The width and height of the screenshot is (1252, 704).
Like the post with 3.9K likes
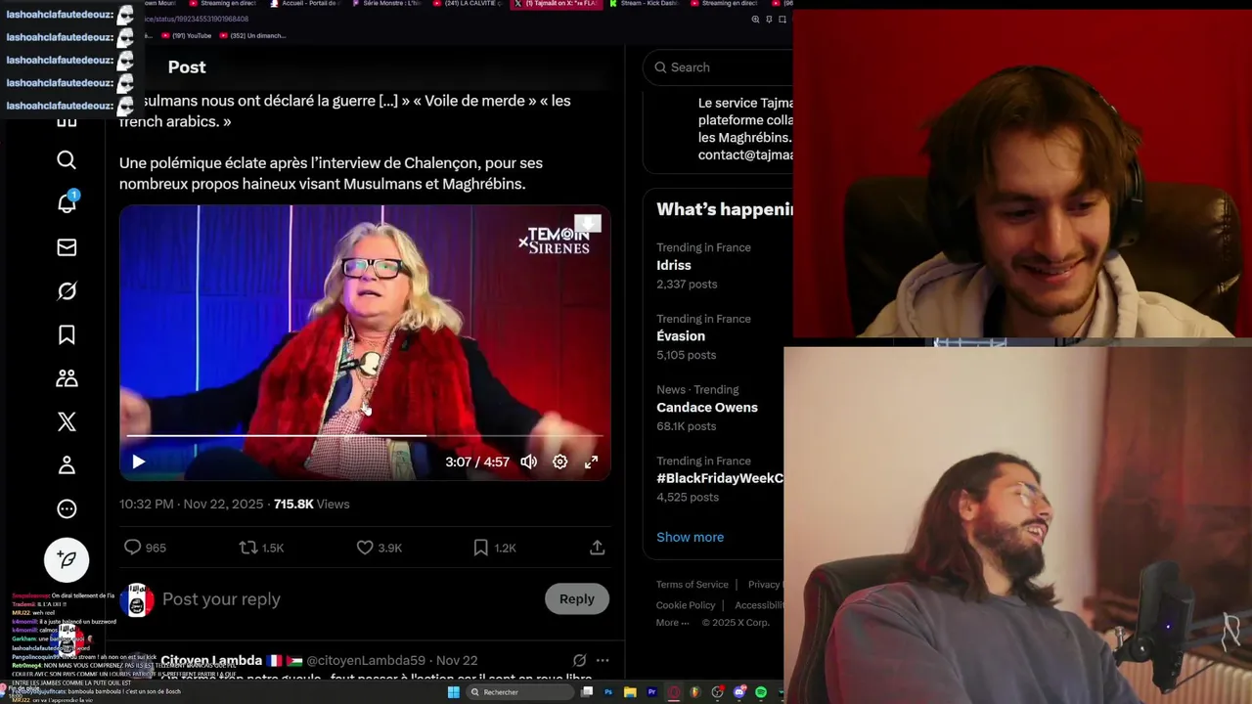[x=365, y=548]
